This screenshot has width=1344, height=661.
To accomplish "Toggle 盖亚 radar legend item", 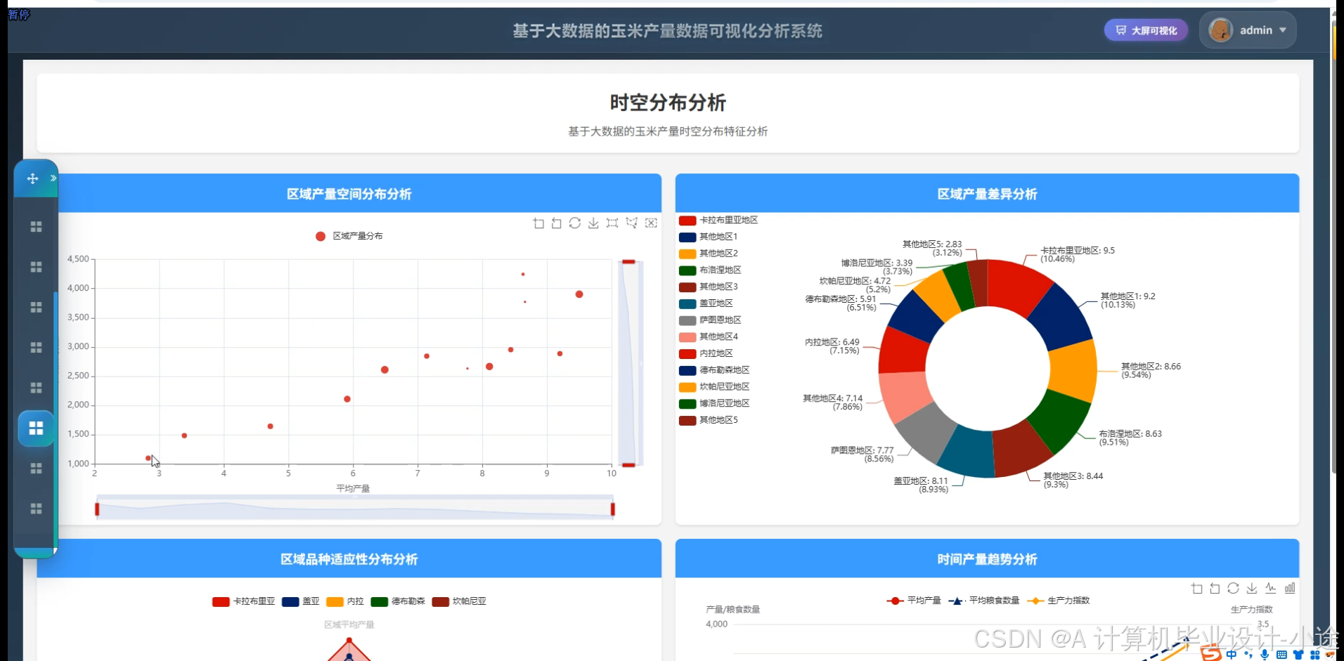I will click(300, 601).
